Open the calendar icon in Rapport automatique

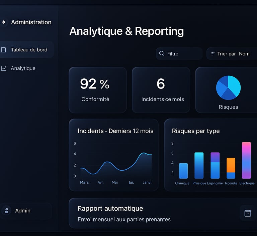(248, 213)
